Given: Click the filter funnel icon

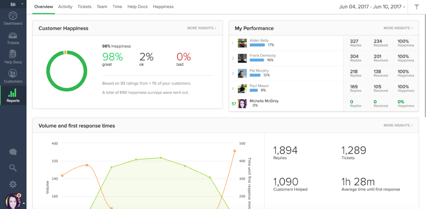Looking at the screenshot, I should pyautogui.click(x=417, y=7).
